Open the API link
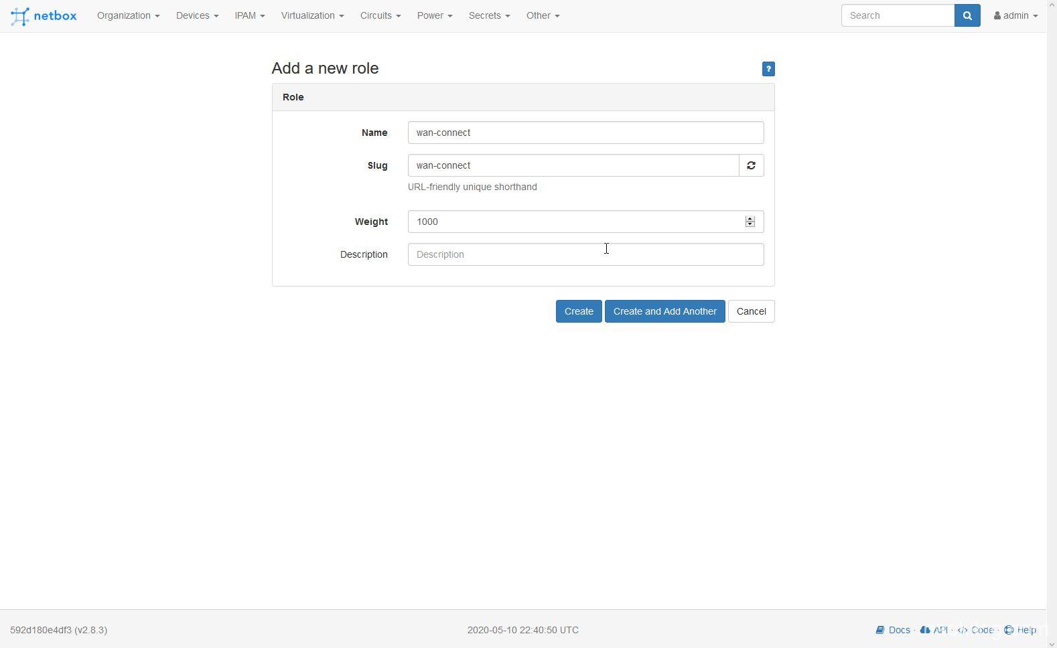Image resolution: width=1057 pixels, height=648 pixels. click(934, 630)
